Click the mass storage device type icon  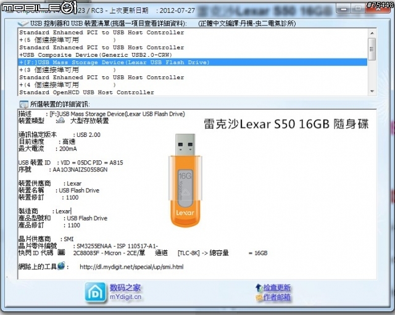(x=61, y=121)
